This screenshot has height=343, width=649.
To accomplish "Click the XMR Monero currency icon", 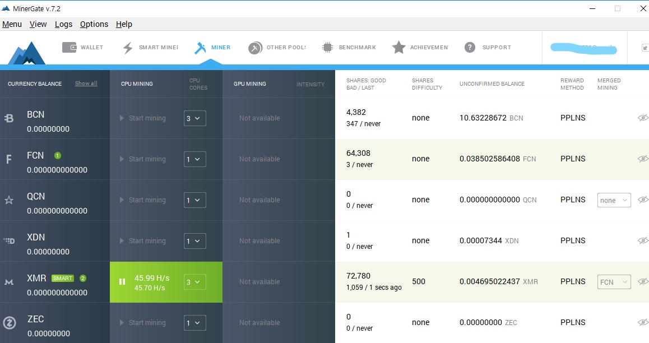I will [x=9, y=282].
